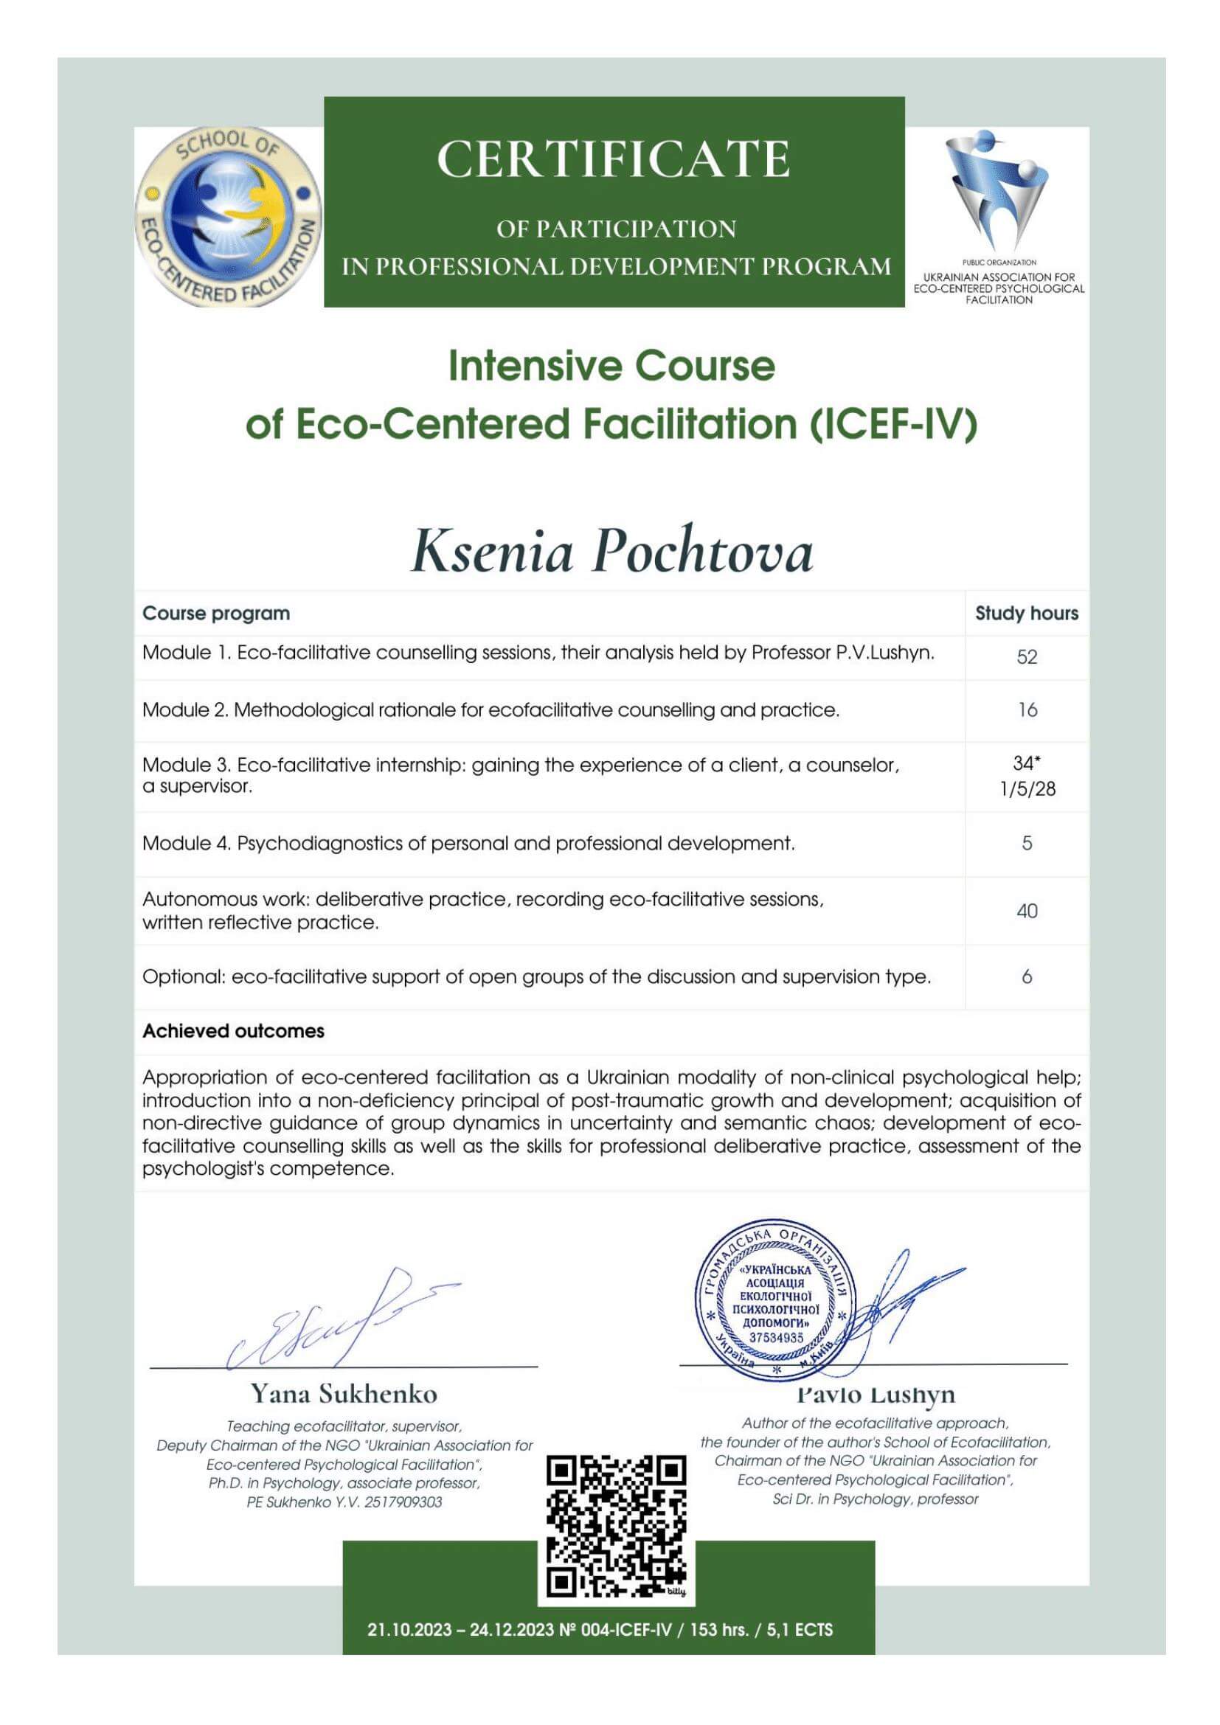The height and width of the screenshot is (1725, 1220).
Task: Click the green CERTIFICATE heading banner
Action: (614, 201)
